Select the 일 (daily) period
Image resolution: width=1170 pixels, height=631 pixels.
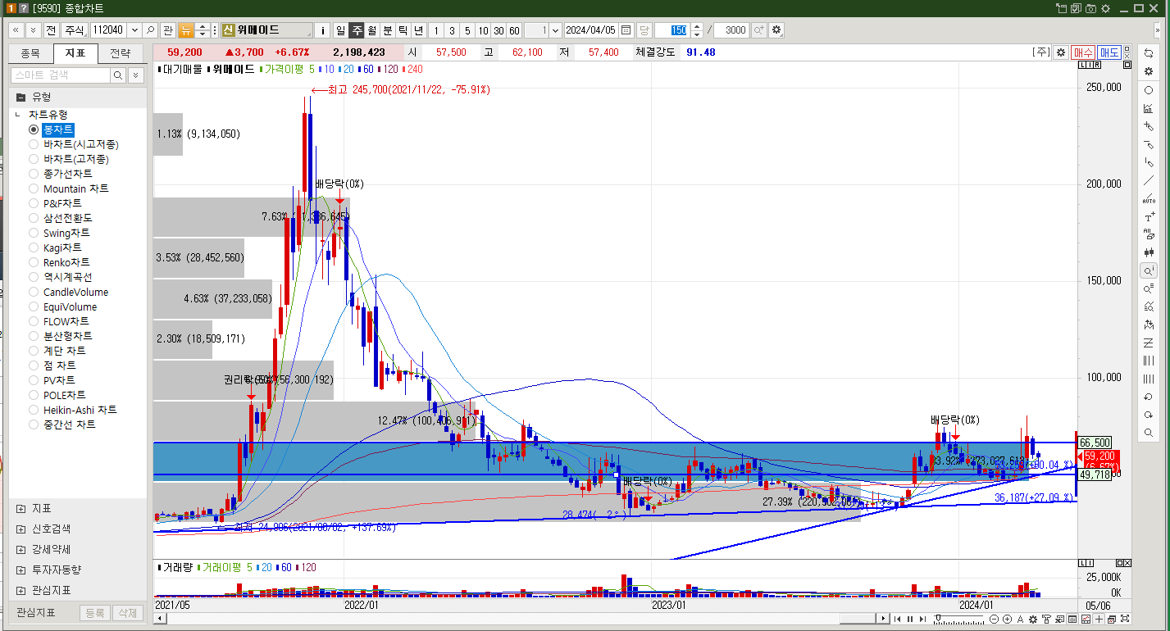(x=340, y=30)
